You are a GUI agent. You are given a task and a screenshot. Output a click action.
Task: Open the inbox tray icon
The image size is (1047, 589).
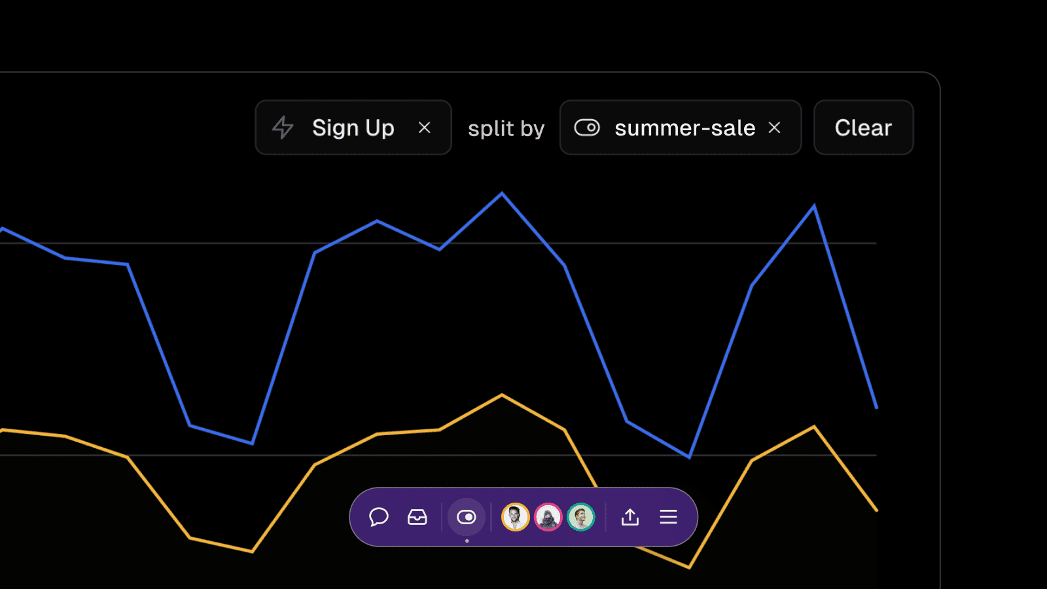pyautogui.click(x=417, y=517)
